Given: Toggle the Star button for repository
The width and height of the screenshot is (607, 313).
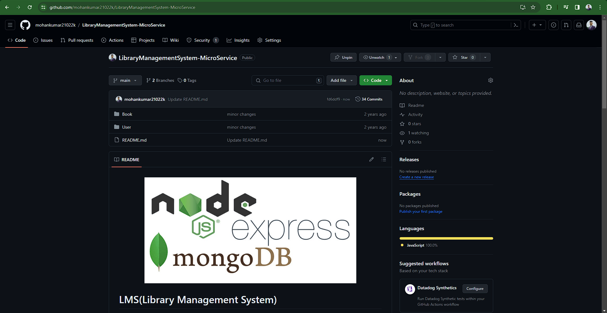Looking at the screenshot, I should click(x=464, y=57).
